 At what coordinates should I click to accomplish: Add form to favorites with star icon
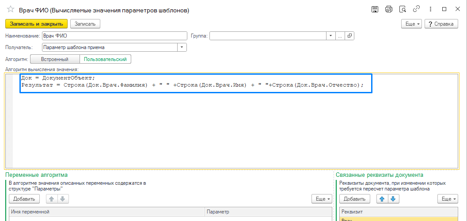tap(11, 10)
